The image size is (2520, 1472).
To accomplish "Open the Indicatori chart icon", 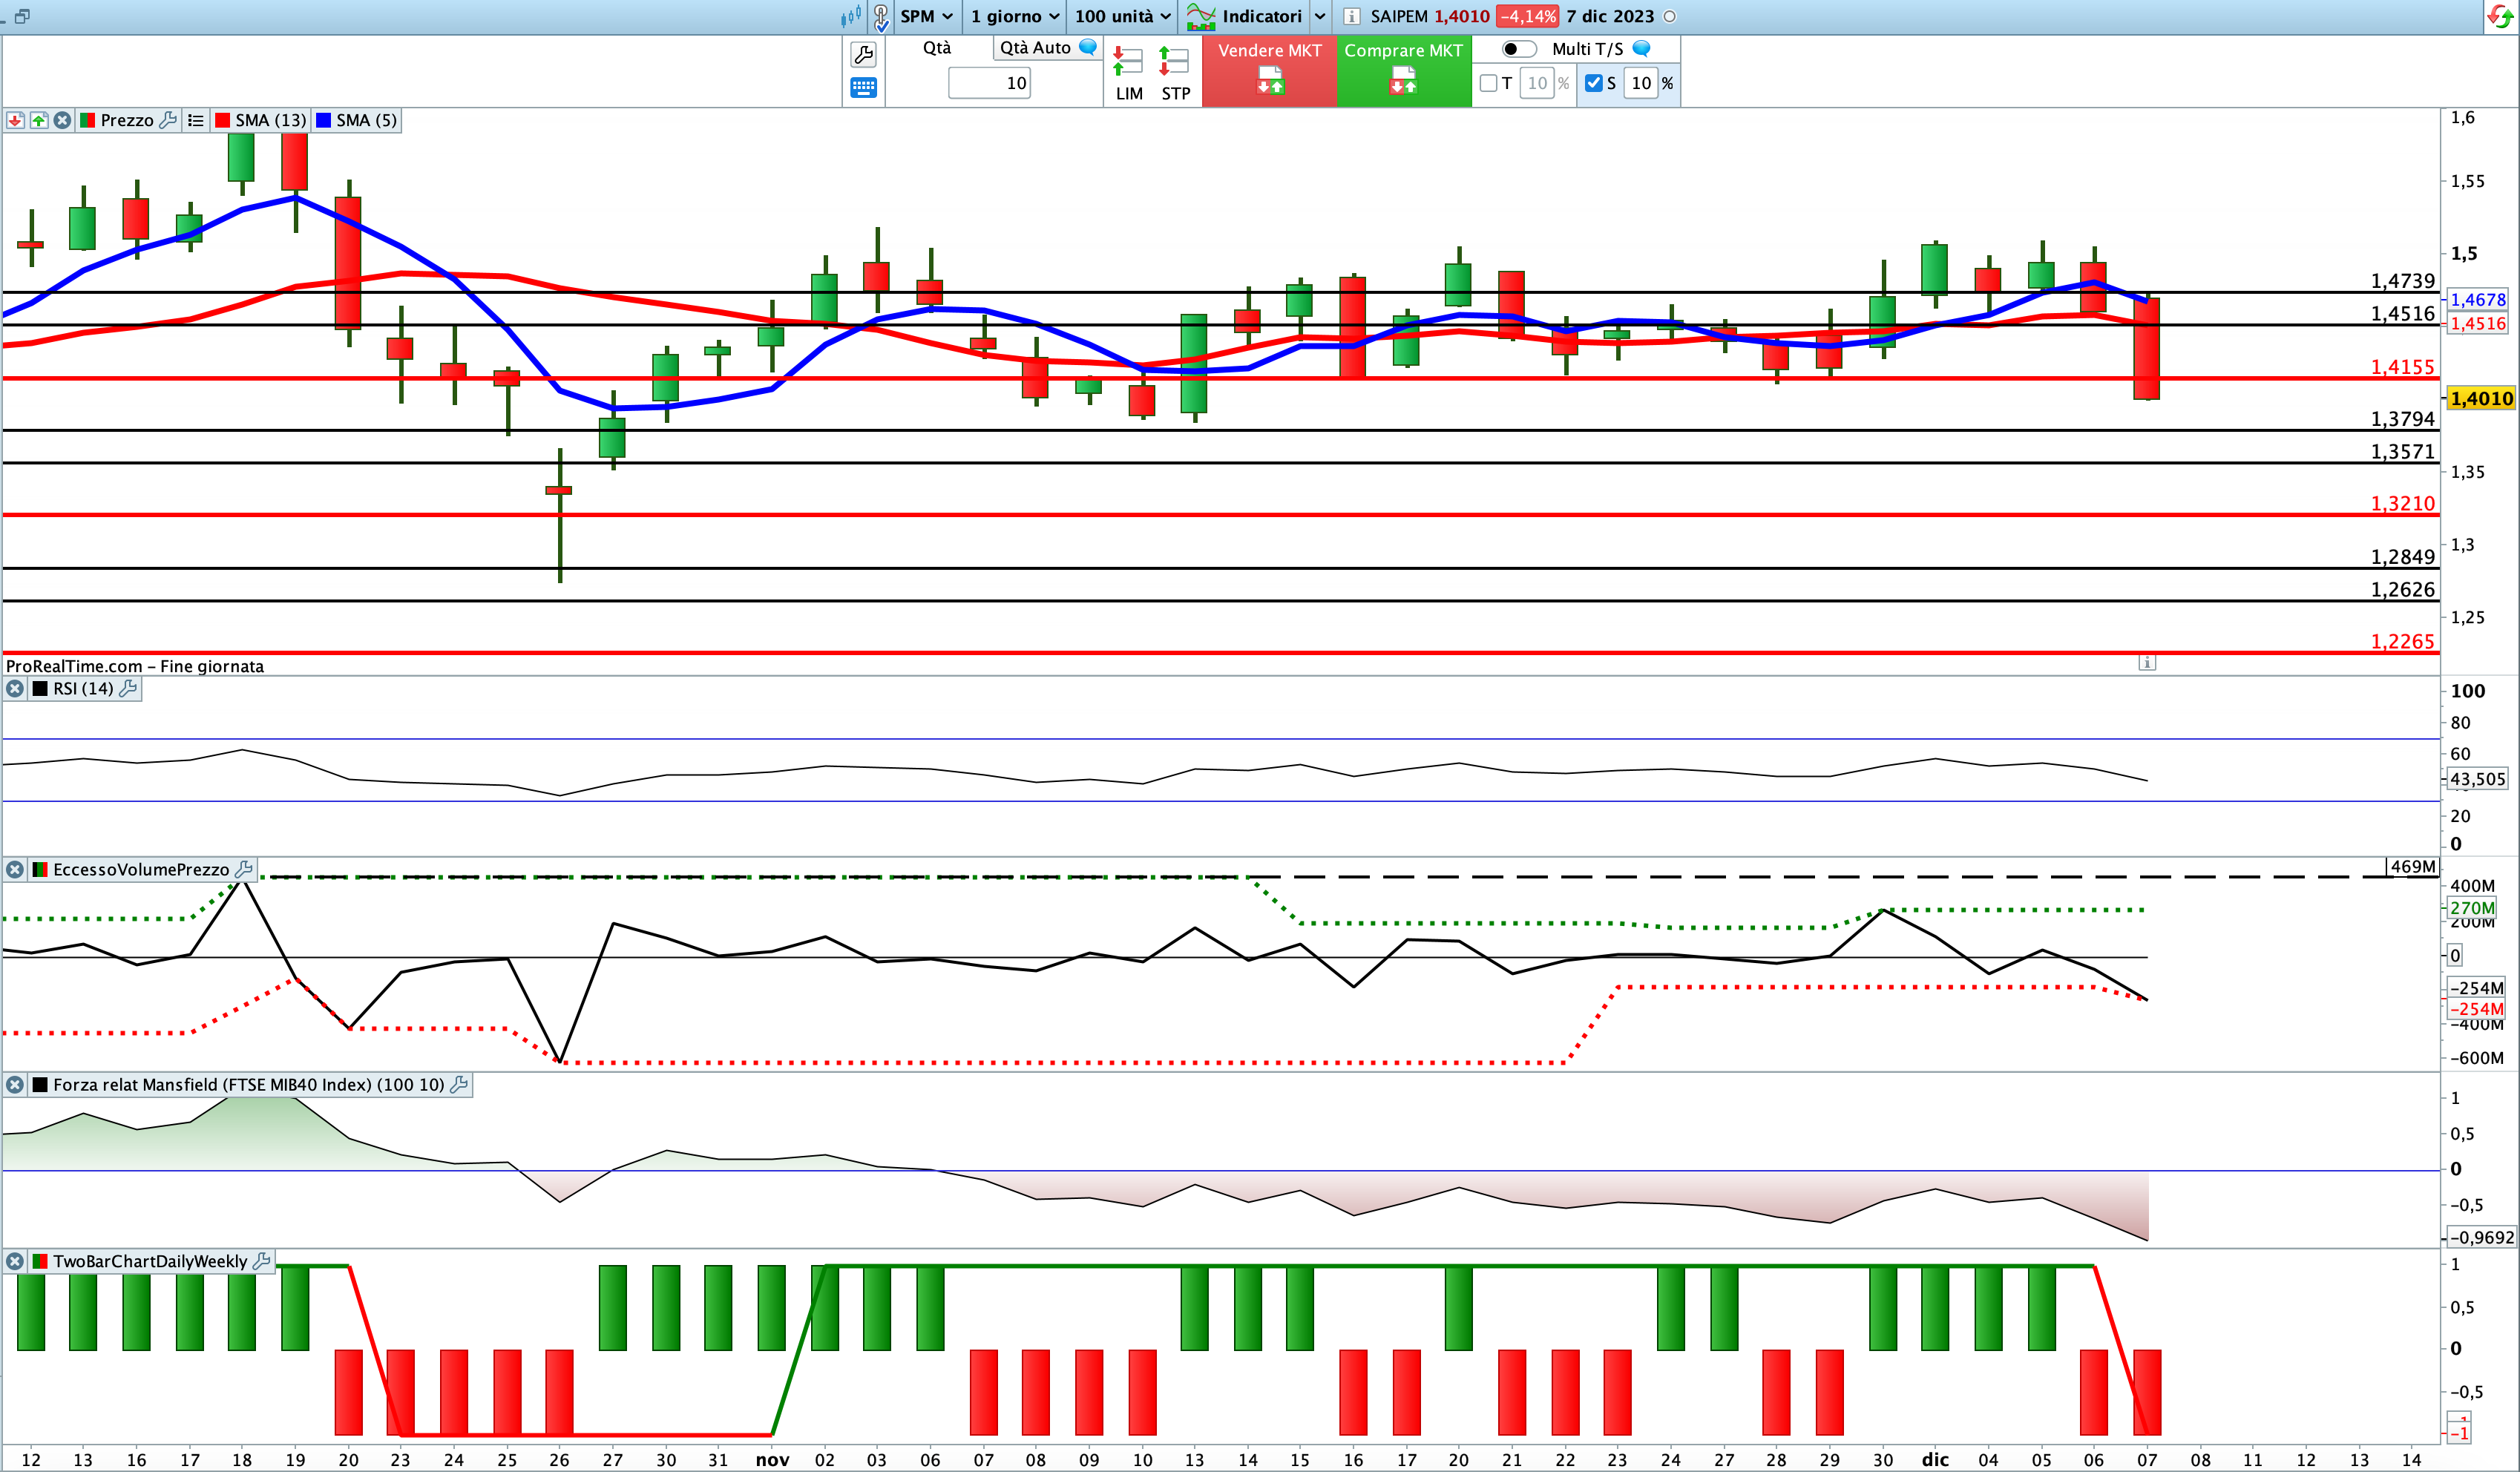I will [x=1200, y=16].
